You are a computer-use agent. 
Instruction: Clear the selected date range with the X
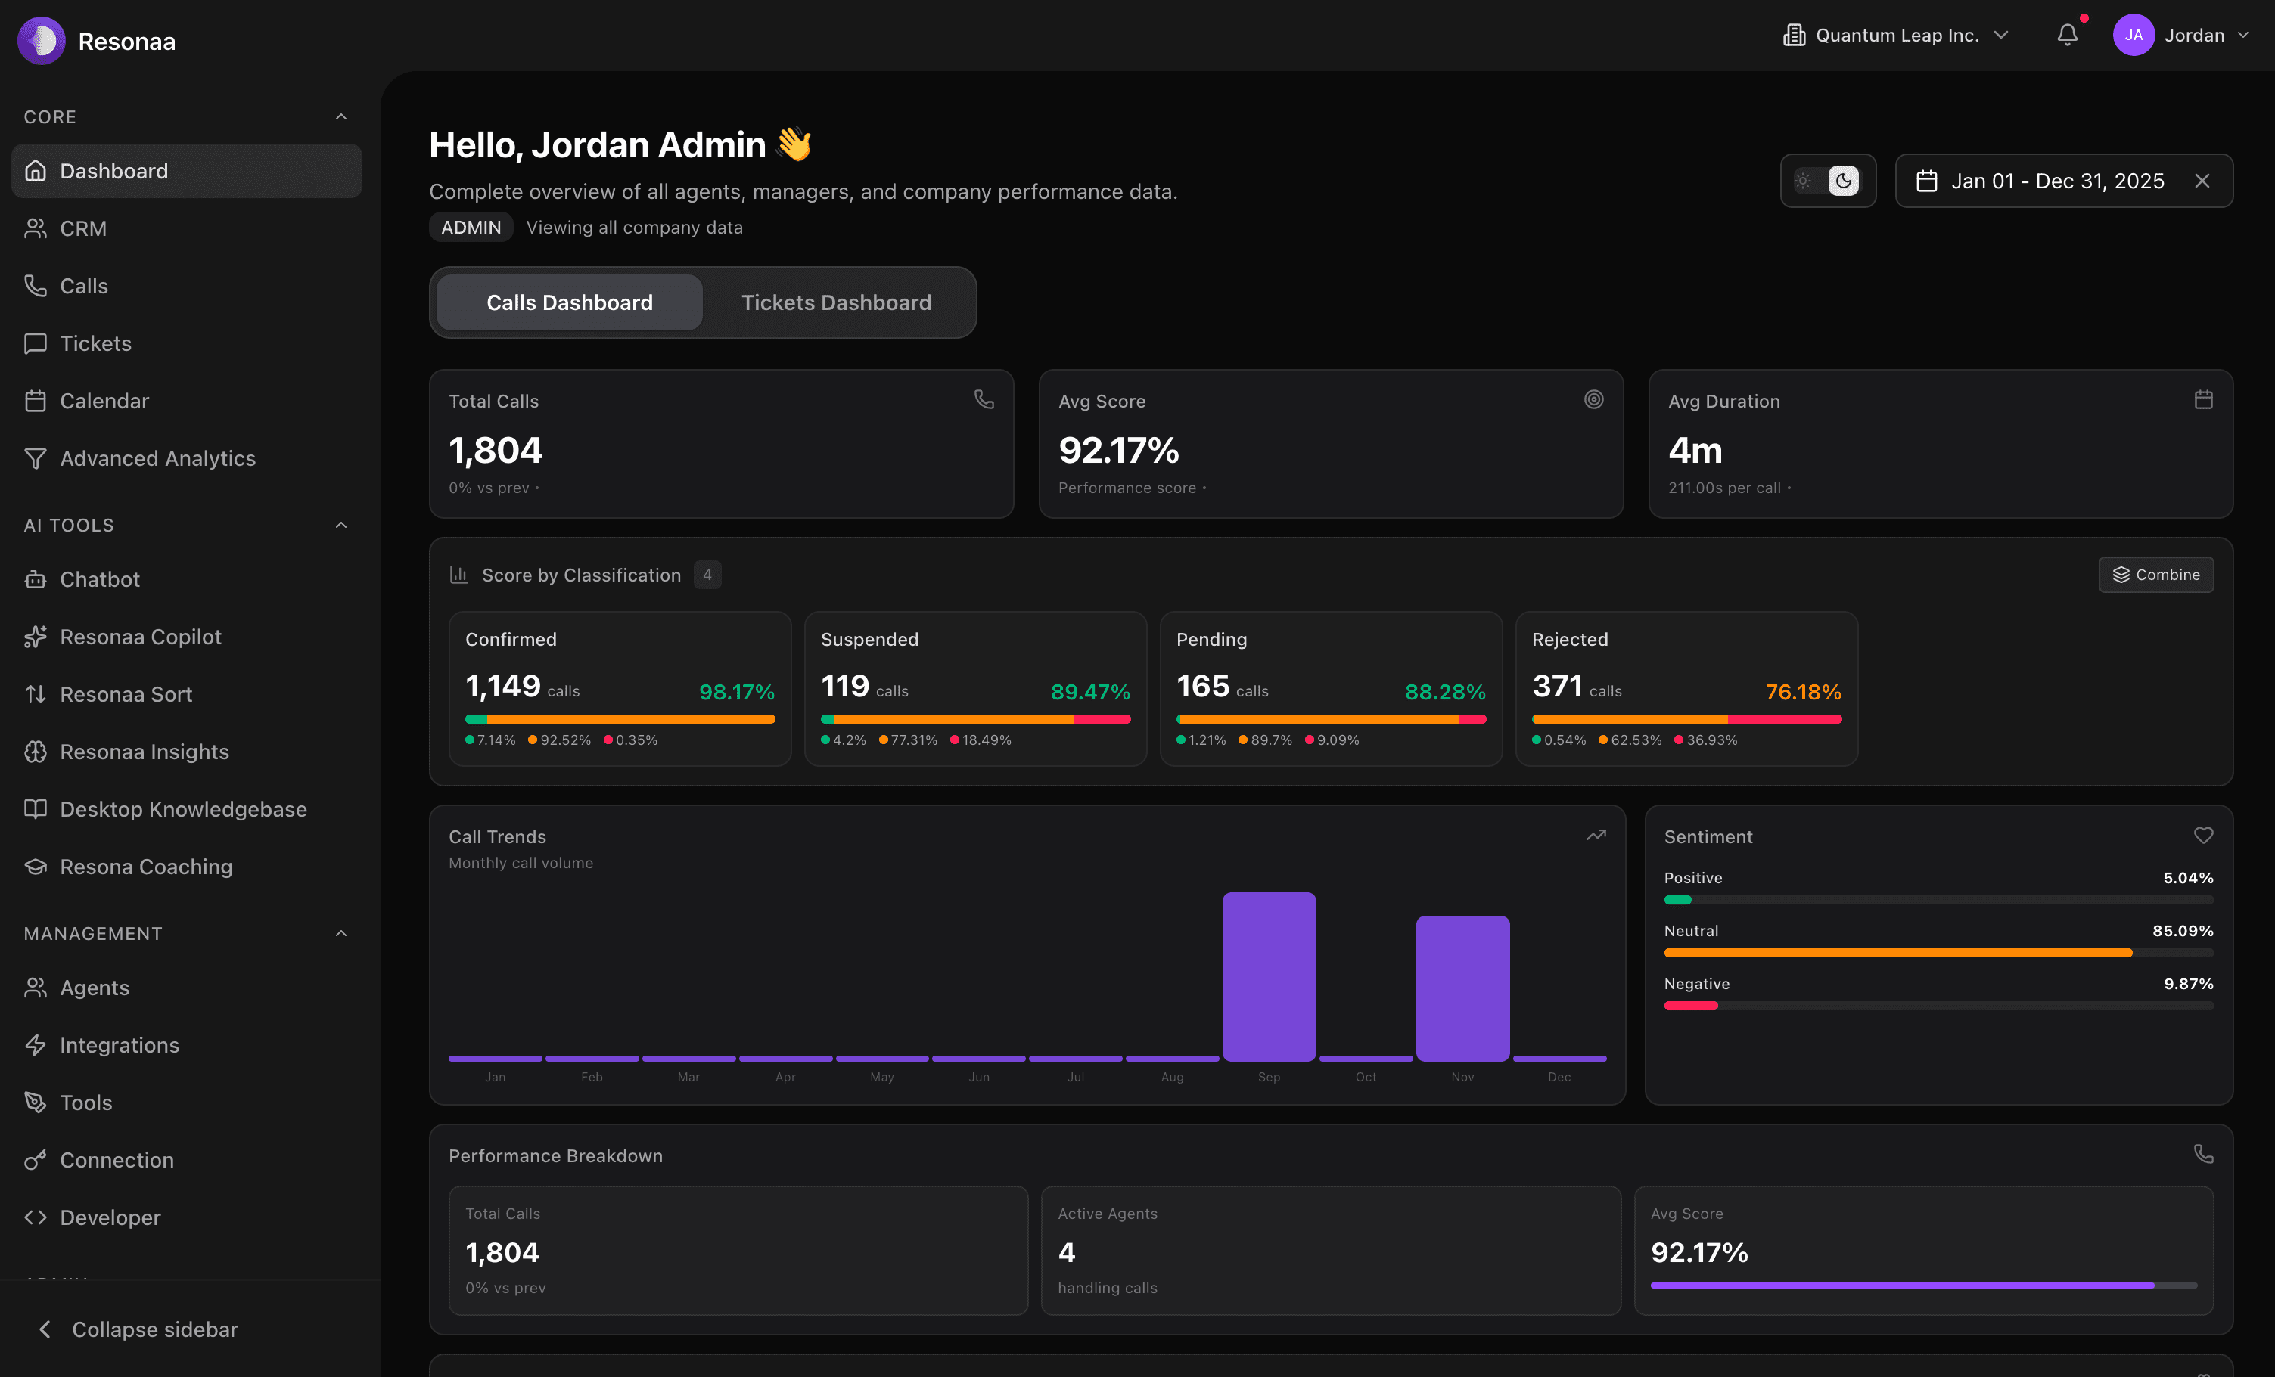[2202, 181]
